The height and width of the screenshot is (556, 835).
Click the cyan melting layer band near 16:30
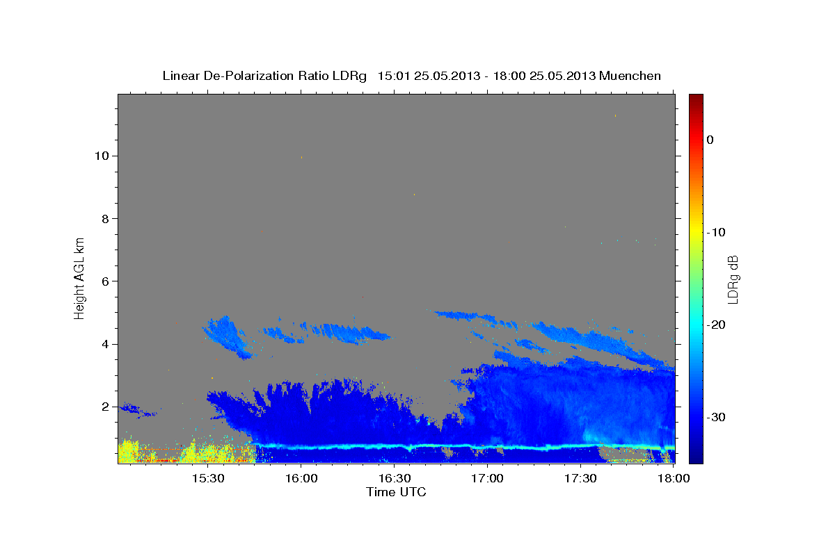[394, 446]
